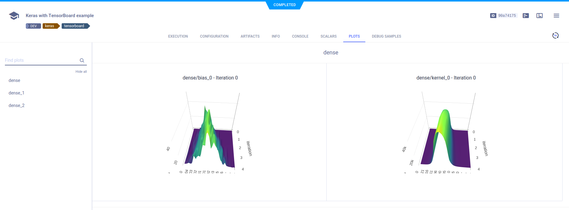This screenshot has height=210, width=569.
Task: Select the keras tag
Action: click(50, 26)
